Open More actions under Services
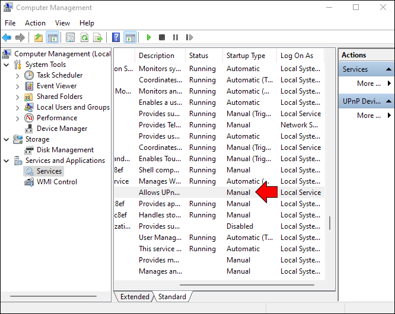 [368, 84]
